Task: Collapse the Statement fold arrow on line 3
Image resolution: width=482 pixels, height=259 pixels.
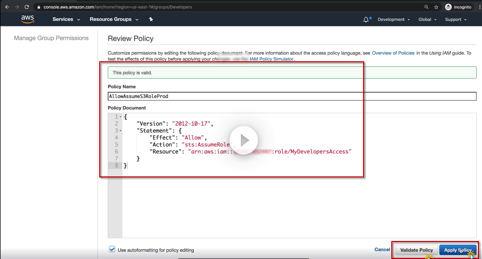Action: click(121, 131)
